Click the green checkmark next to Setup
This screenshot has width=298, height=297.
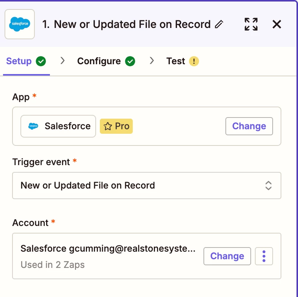[x=41, y=61]
